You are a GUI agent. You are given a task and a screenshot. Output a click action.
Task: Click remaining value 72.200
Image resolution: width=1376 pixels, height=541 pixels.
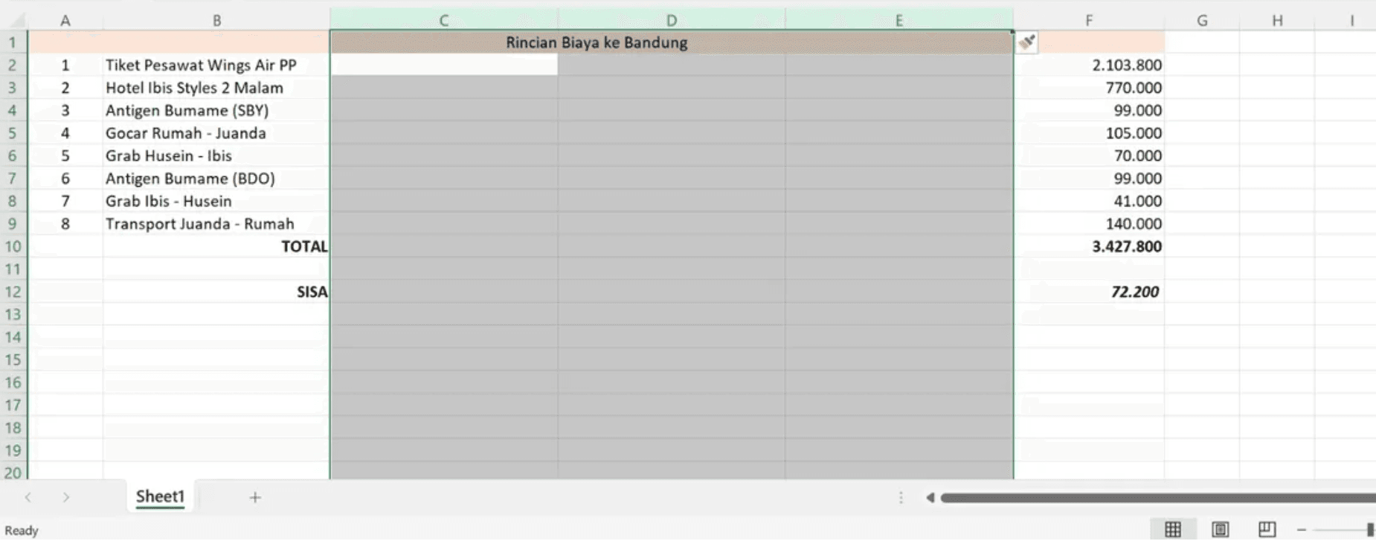tap(1089, 292)
